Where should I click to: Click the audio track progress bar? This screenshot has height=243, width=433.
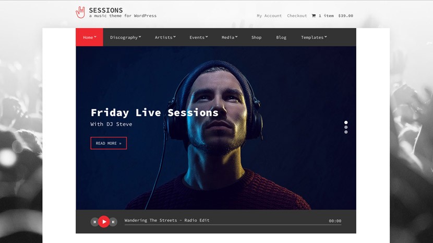point(233,225)
